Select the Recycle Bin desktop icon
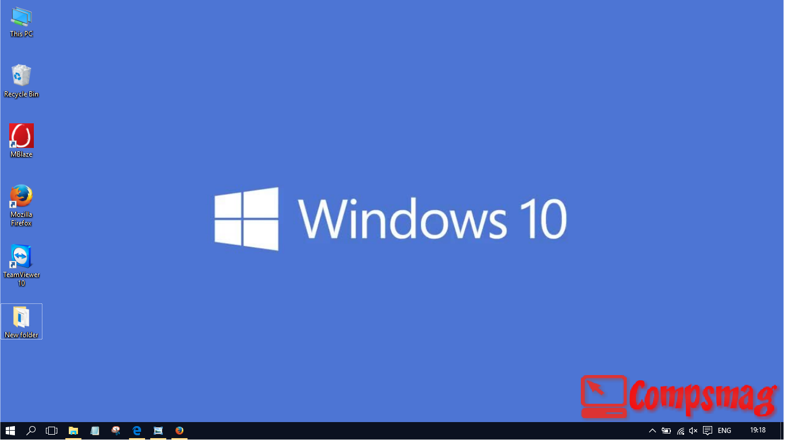 [x=21, y=81]
